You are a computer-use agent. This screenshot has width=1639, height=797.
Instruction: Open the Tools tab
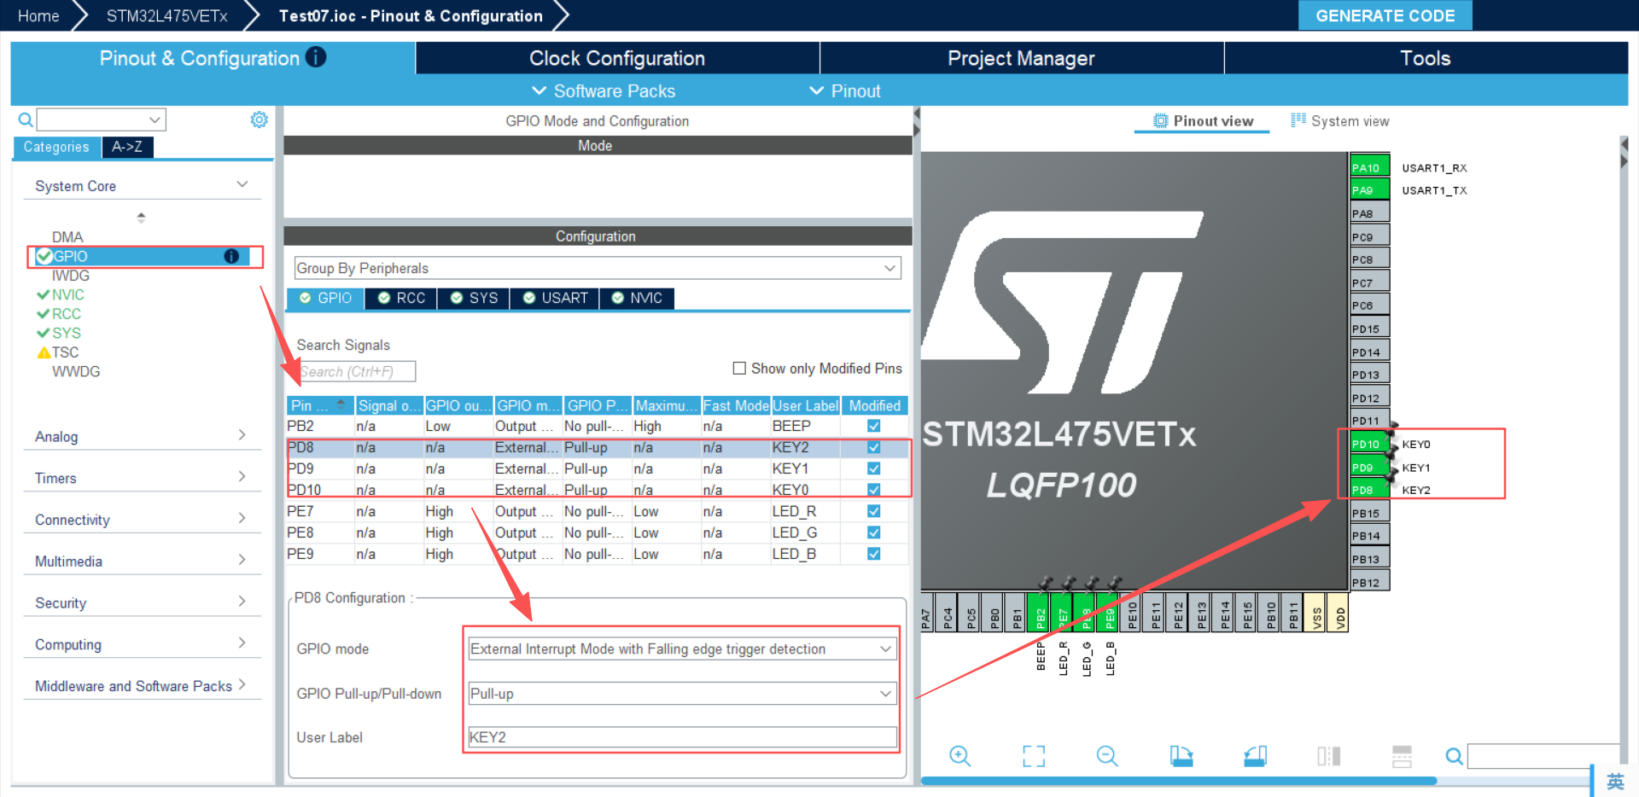1426,58
